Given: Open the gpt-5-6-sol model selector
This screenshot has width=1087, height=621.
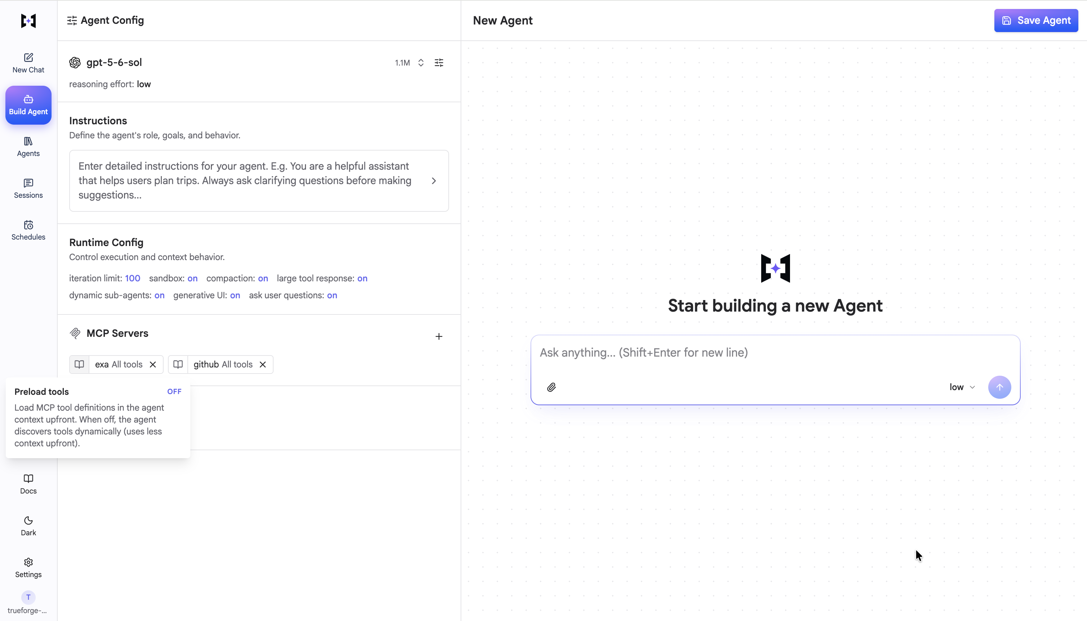Looking at the screenshot, I should (x=114, y=62).
